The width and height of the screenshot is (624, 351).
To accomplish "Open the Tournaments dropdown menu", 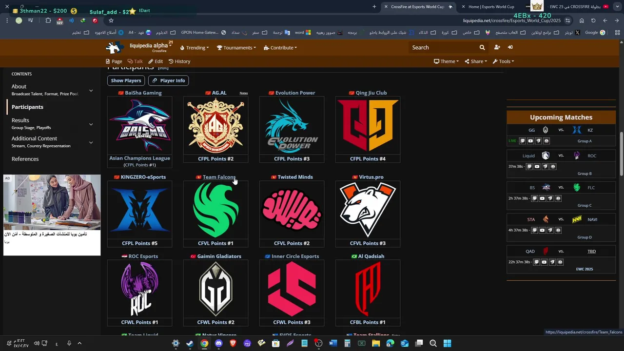I will click(237, 48).
